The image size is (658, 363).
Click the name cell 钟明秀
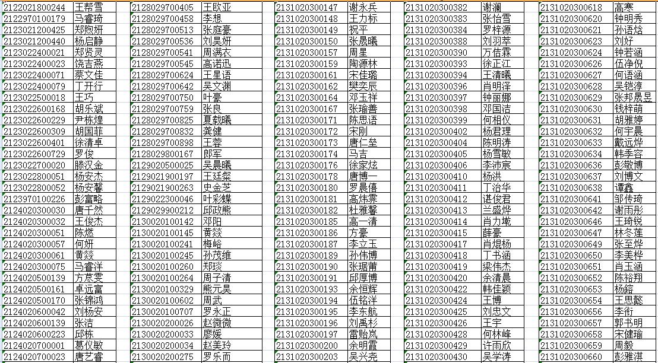(635, 18)
